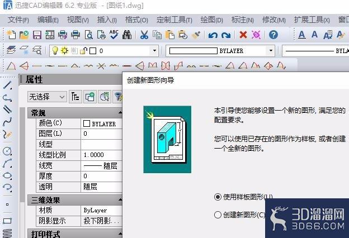This screenshot has width=349, height=238.
Task: Select the Line draw tool
Action: click(7, 85)
